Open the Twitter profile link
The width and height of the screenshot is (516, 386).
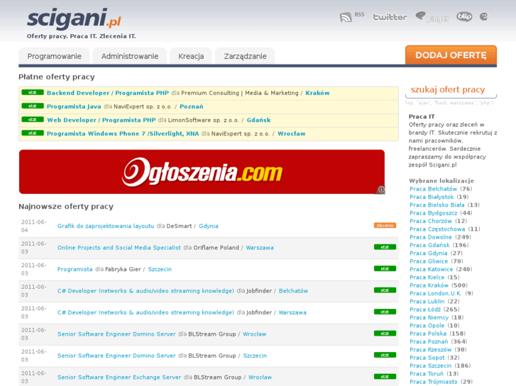(x=390, y=17)
